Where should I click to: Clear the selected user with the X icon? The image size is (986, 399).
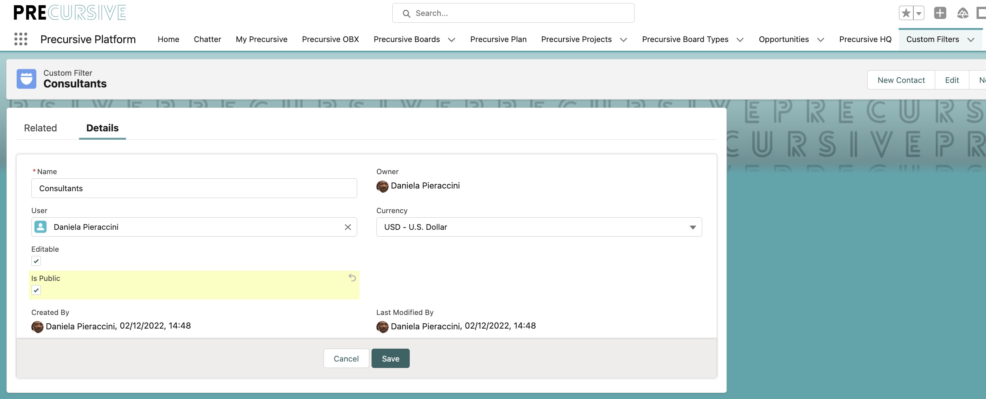[348, 227]
